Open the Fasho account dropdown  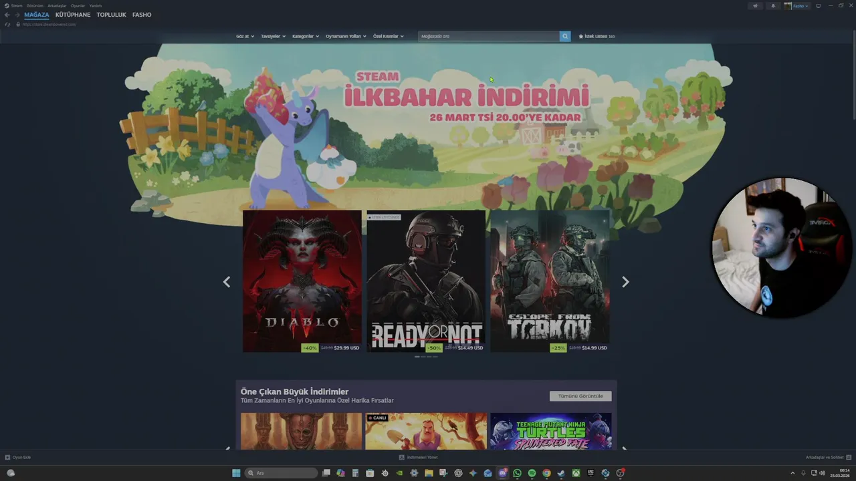pyautogui.click(x=800, y=6)
